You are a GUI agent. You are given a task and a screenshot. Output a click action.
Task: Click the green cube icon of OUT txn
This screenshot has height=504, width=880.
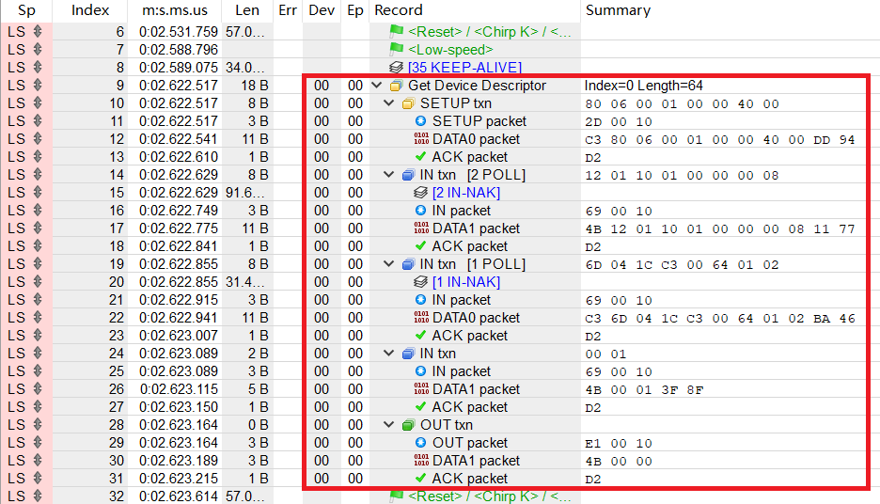click(409, 425)
